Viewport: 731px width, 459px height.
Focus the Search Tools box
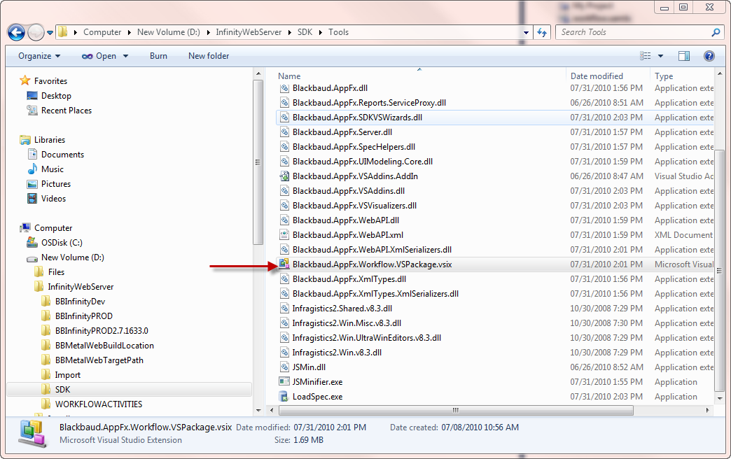click(640, 32)
